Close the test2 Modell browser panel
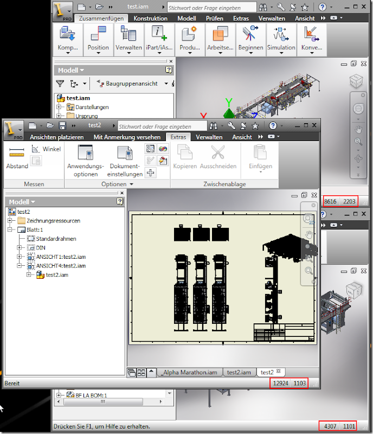This screenshot has width=373, height=434. (122, 193)
